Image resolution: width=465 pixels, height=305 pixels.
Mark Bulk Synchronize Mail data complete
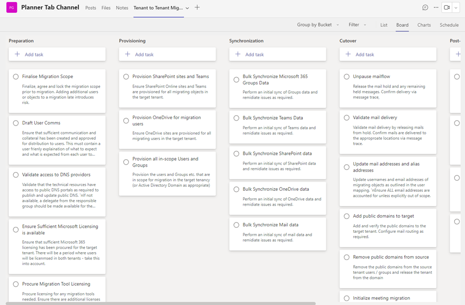point(236,225)
